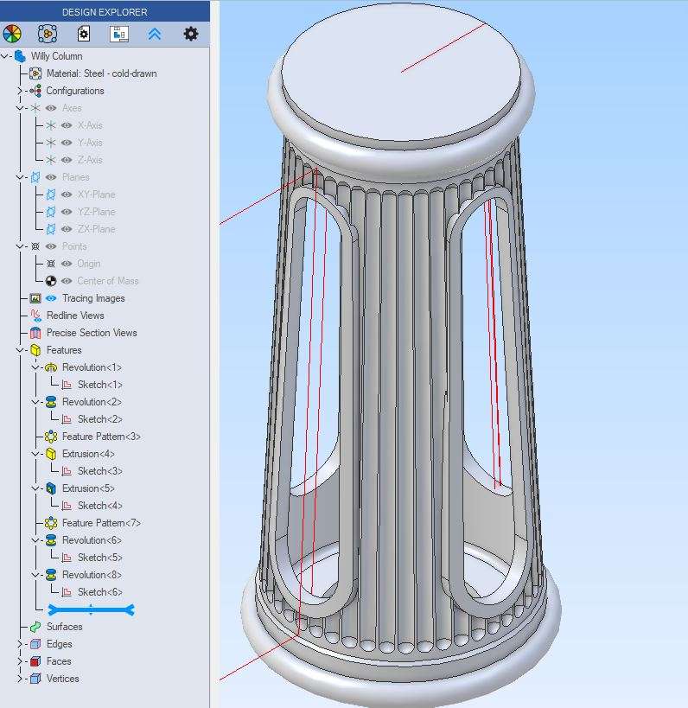Screen dimensions: 688x708
Task: Click the Precise Section Views icon
Action: (x=35, y=333)
